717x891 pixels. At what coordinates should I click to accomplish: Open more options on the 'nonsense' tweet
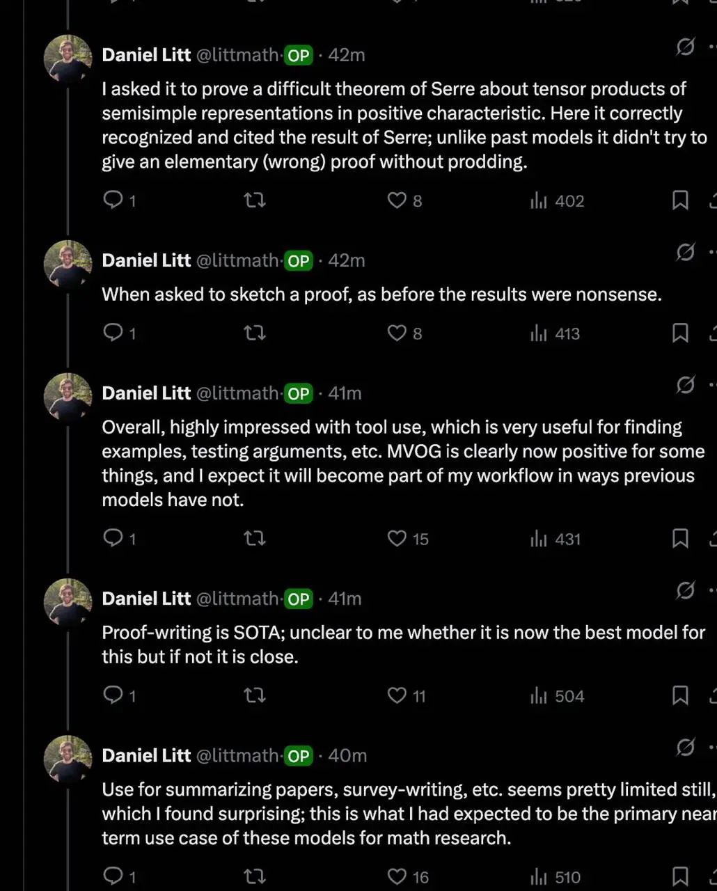[x=711, y=253]
